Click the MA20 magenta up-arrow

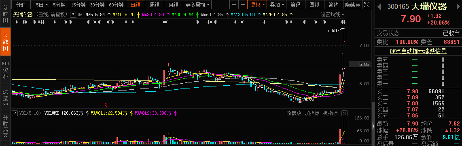point(168,14)
